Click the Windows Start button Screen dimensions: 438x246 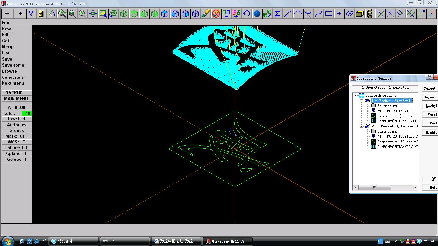8,241
